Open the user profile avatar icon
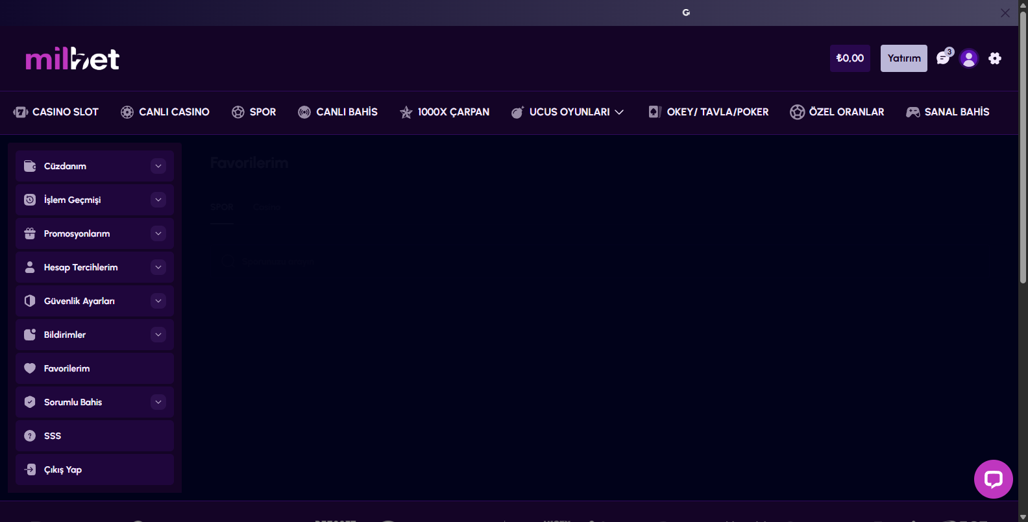The image size is (1028, 522). (x=969, y=58)
